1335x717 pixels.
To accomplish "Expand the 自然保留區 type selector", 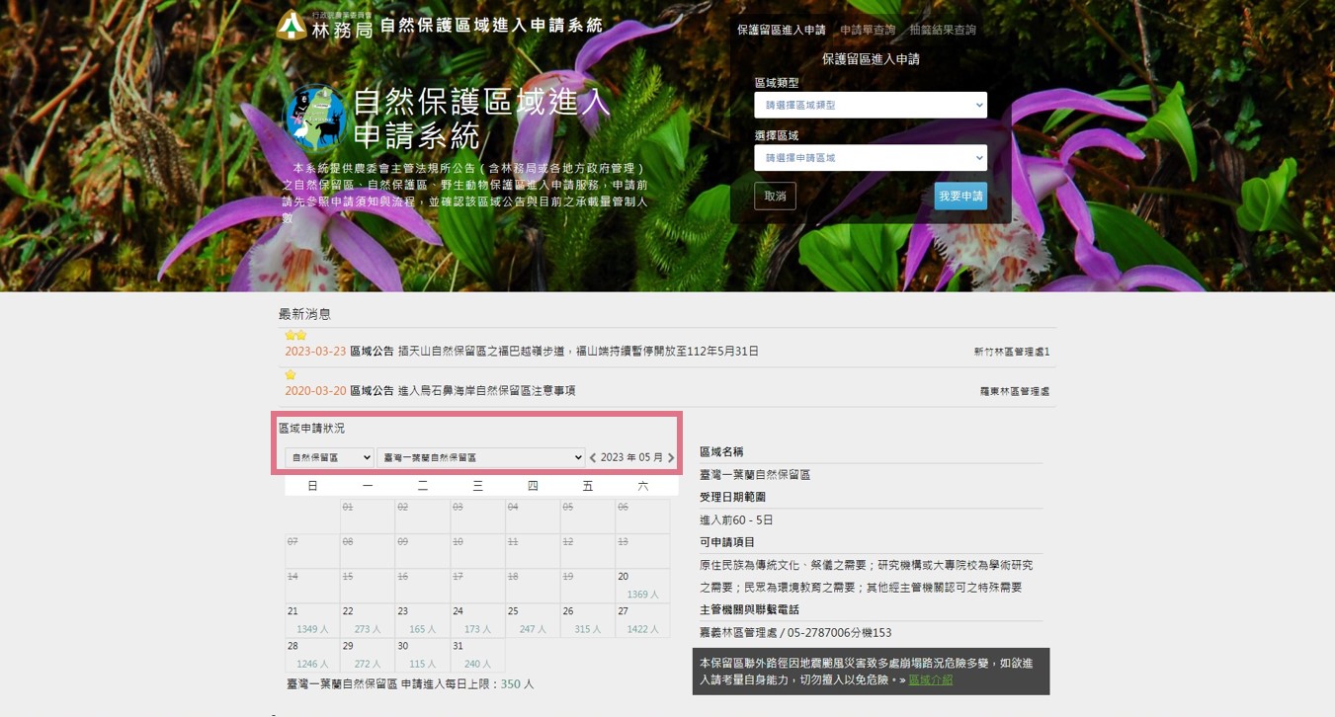I will [329, 458].
